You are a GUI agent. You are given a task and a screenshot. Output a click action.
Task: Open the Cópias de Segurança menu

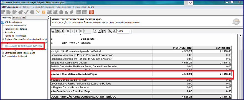click(x=43, y=7)
